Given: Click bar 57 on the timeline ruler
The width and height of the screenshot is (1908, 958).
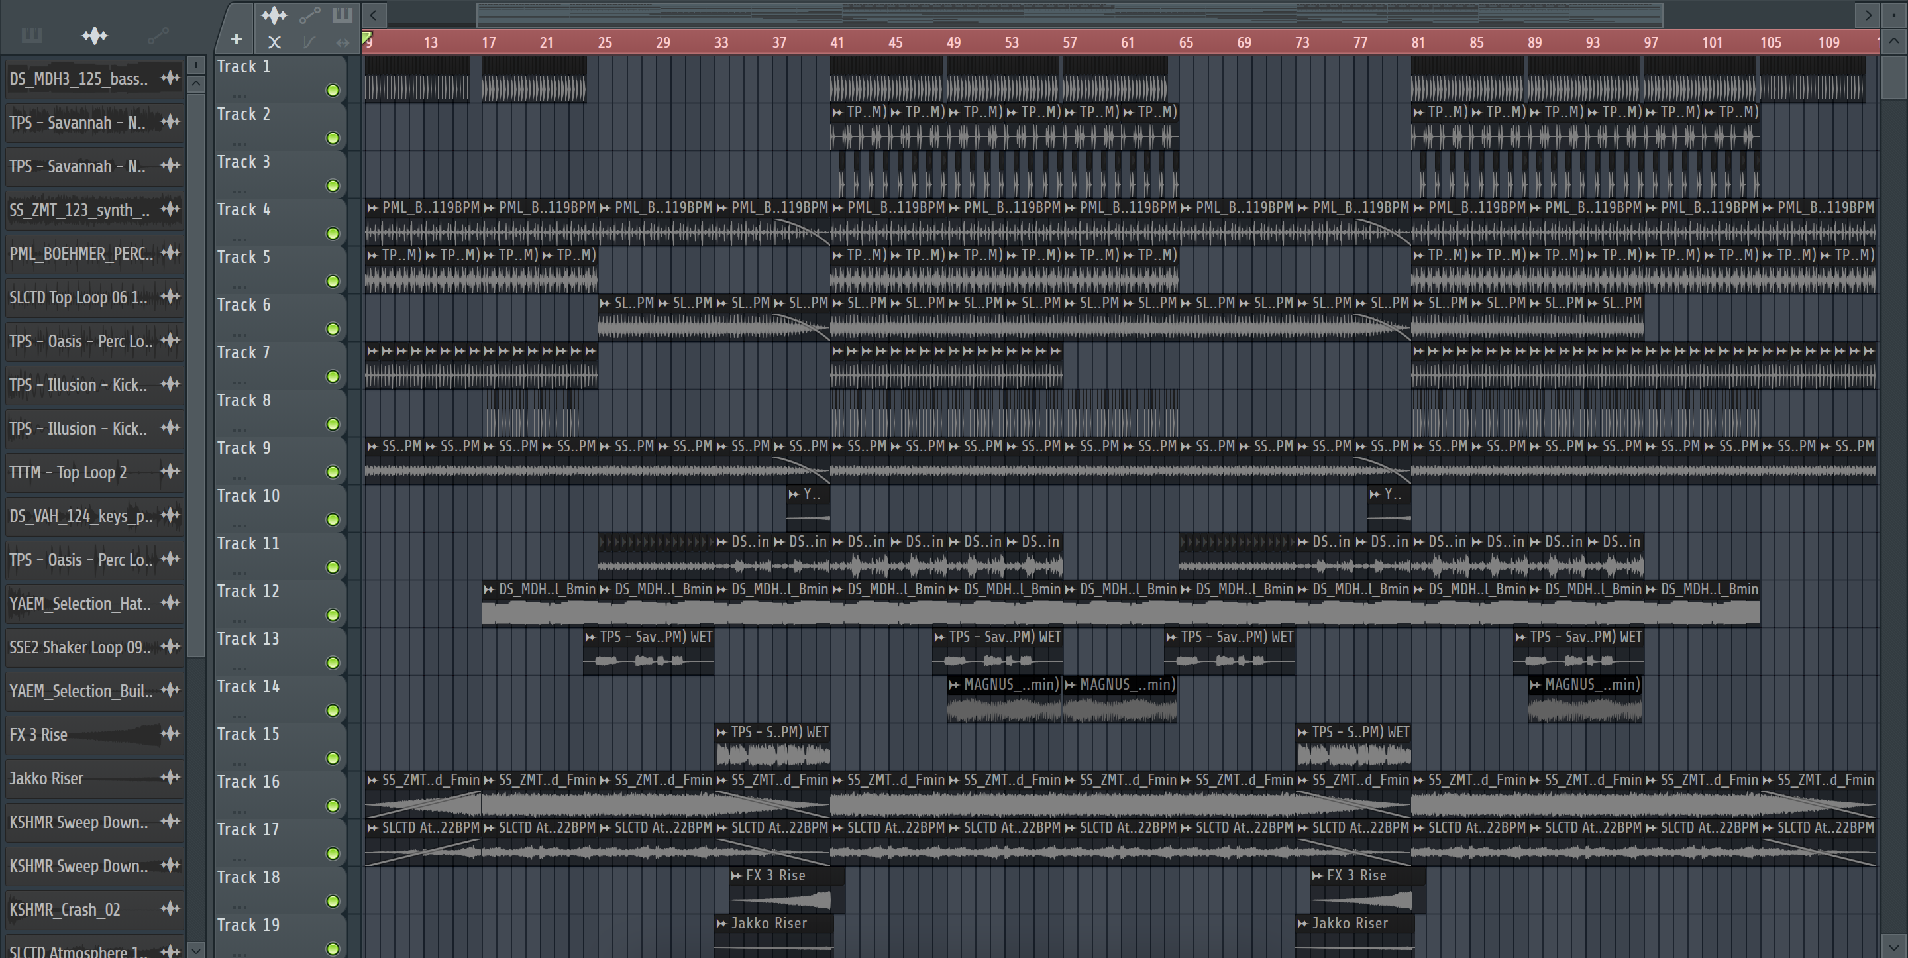Looking at the screenshot, I should point(1069,43).
